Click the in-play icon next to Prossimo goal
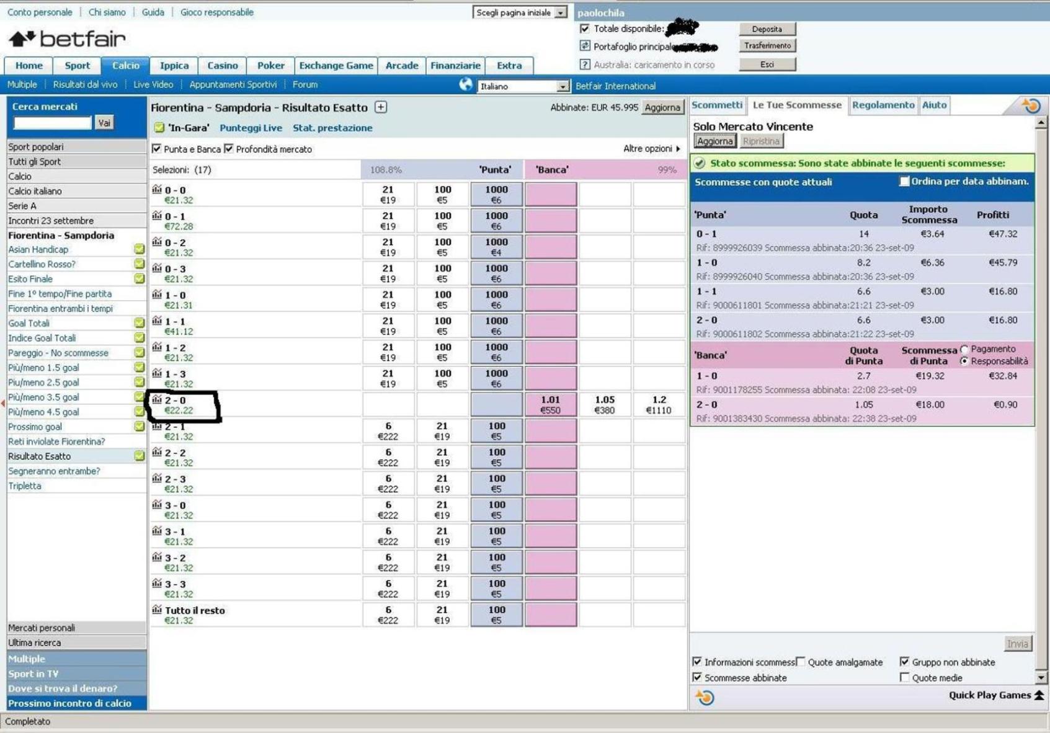Screen dimensions: 1050x733 pos(140,426)
